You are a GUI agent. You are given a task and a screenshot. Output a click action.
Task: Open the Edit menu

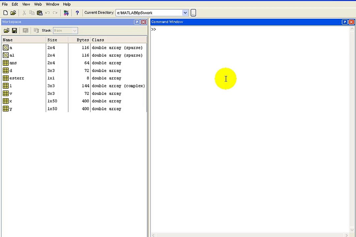[15, 4]
